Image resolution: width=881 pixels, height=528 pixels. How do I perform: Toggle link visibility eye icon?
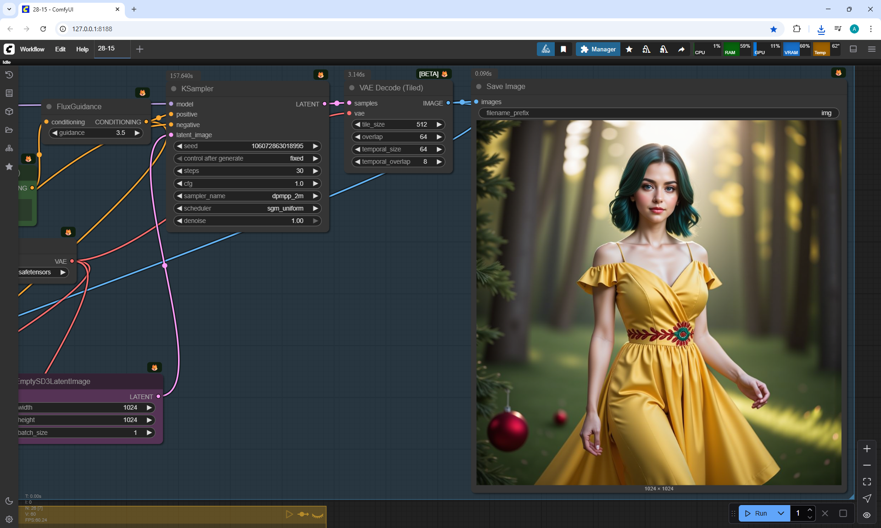[867, 515]
